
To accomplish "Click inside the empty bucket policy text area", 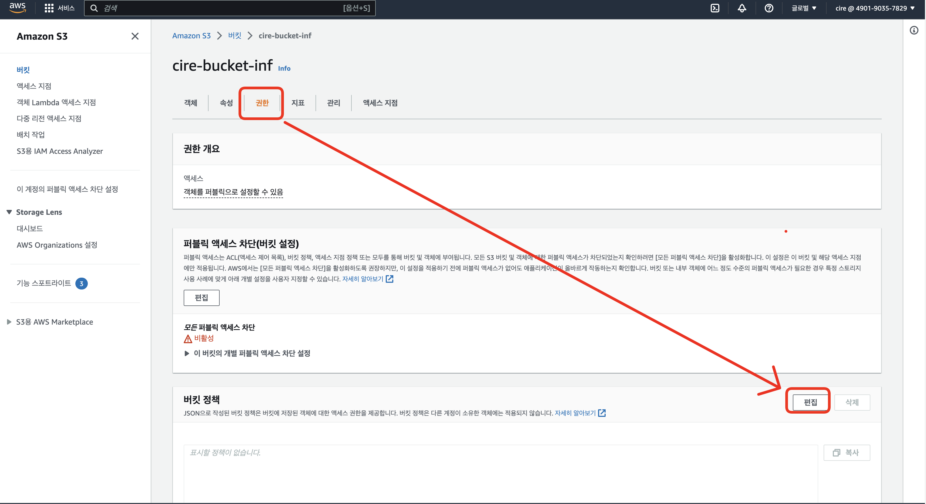I will tap(501, 474).
